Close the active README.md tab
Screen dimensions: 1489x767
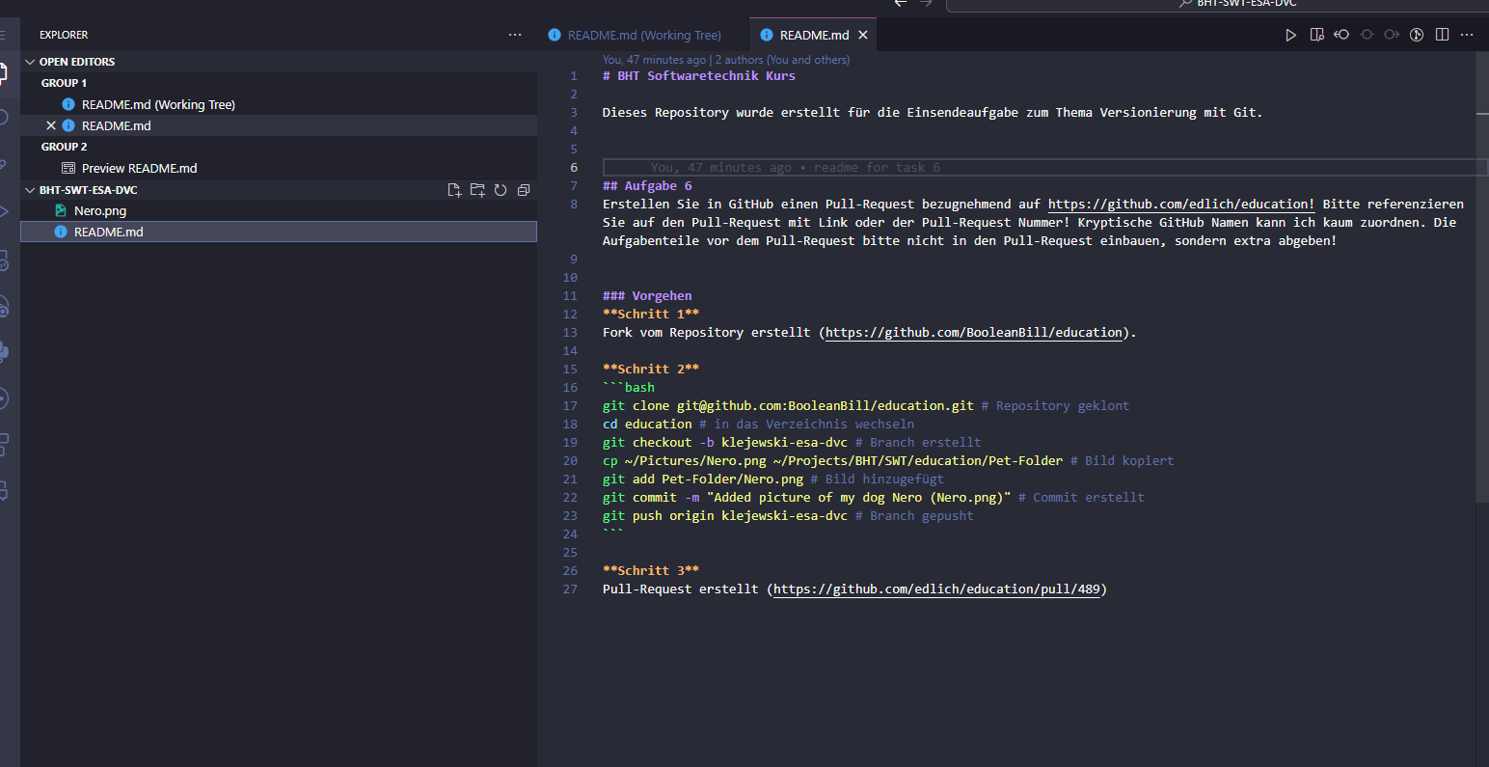click(x=863, y=35)
